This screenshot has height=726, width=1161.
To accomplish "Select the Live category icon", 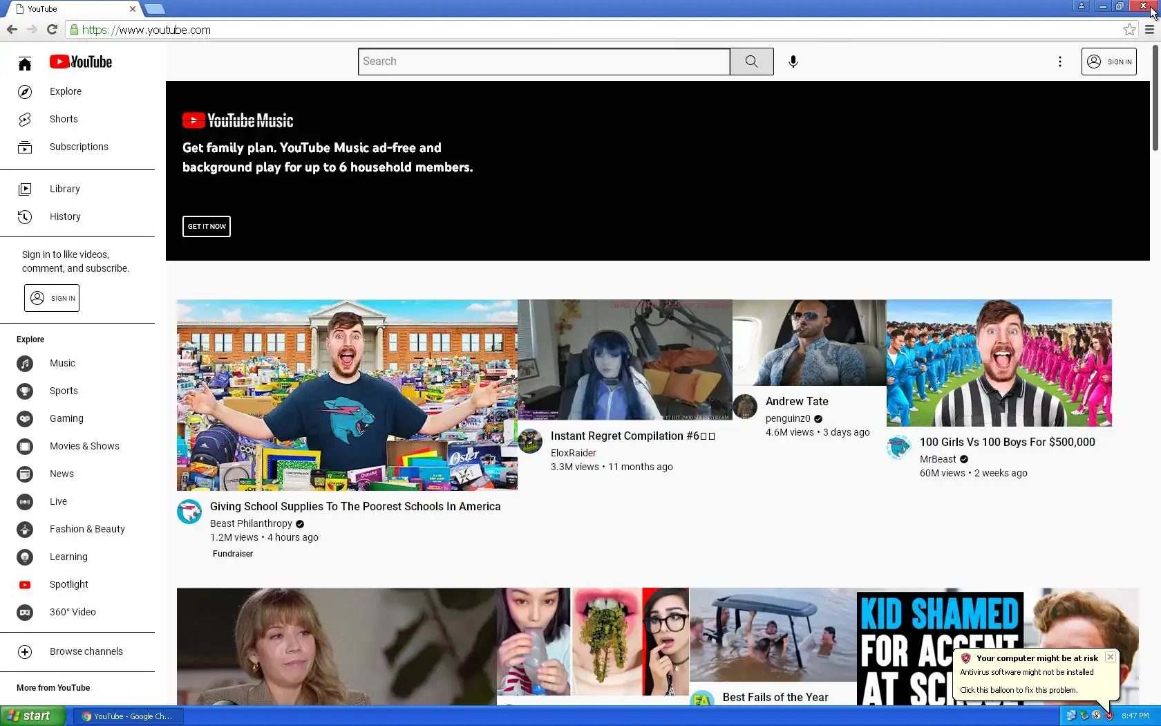I will point(25,501).
